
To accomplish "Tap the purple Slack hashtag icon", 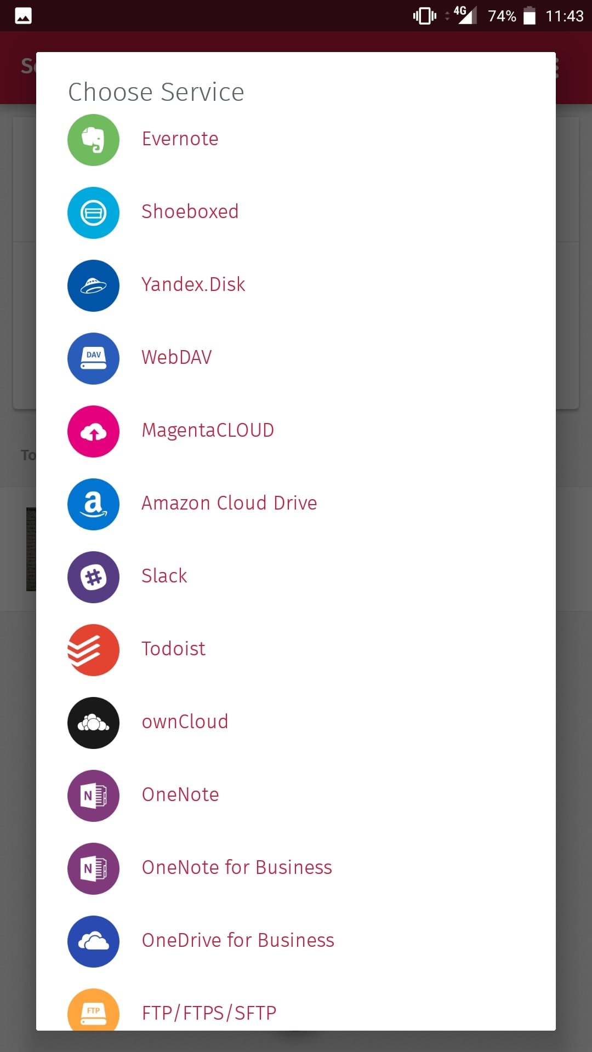I will (93, 577).
